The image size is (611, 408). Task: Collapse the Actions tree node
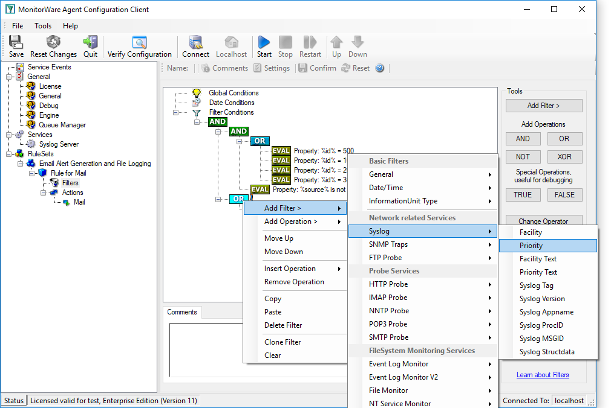pos(43,193)
